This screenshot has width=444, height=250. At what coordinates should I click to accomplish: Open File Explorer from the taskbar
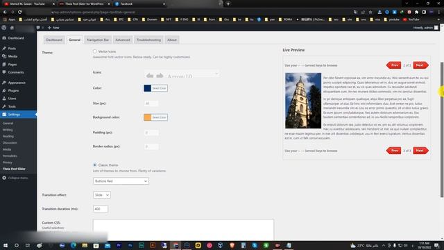[x=85, y=245]
